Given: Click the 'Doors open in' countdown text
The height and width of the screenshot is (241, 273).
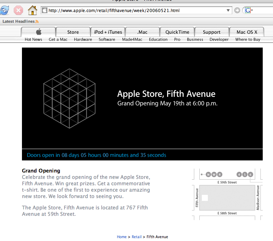Looking at the screenshot, I should coord(96,155).
